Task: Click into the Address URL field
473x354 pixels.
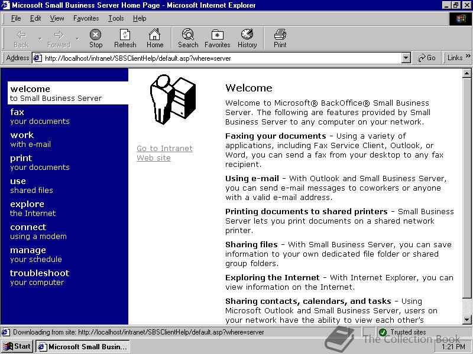Action: (222, 58)
